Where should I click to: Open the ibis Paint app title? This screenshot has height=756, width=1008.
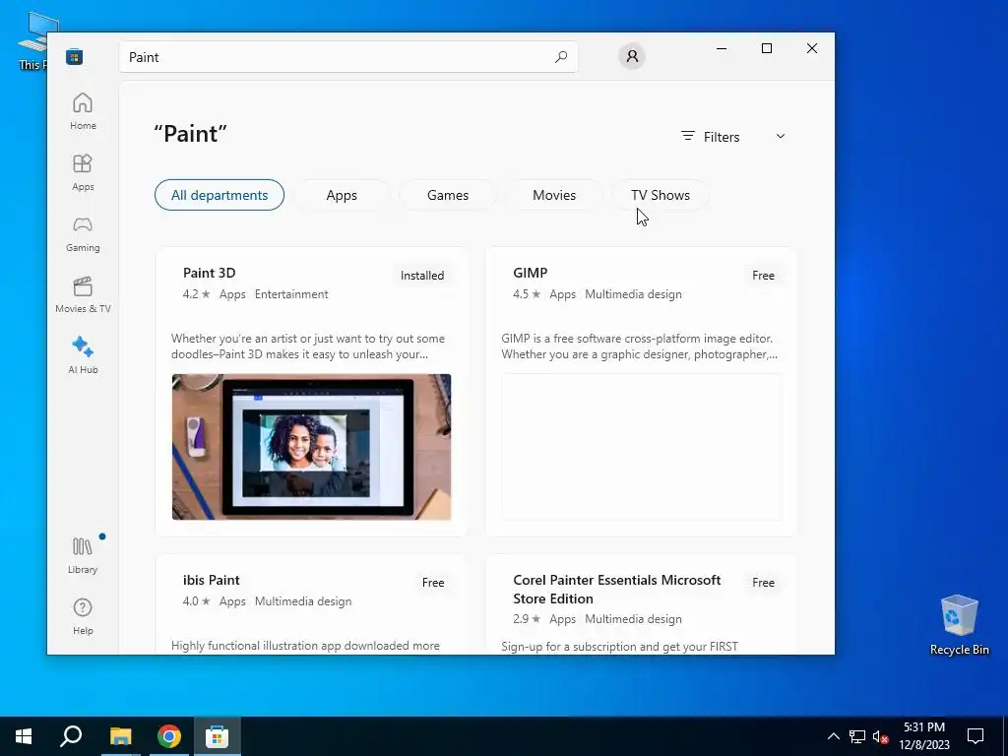point(212,580)
